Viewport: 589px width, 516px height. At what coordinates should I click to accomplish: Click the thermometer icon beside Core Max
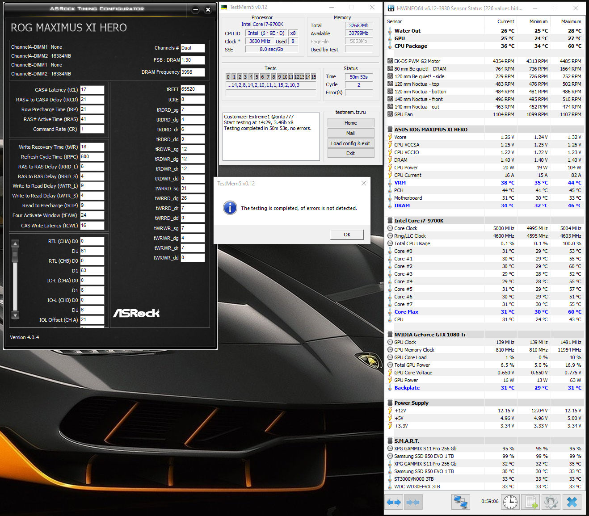390,312
